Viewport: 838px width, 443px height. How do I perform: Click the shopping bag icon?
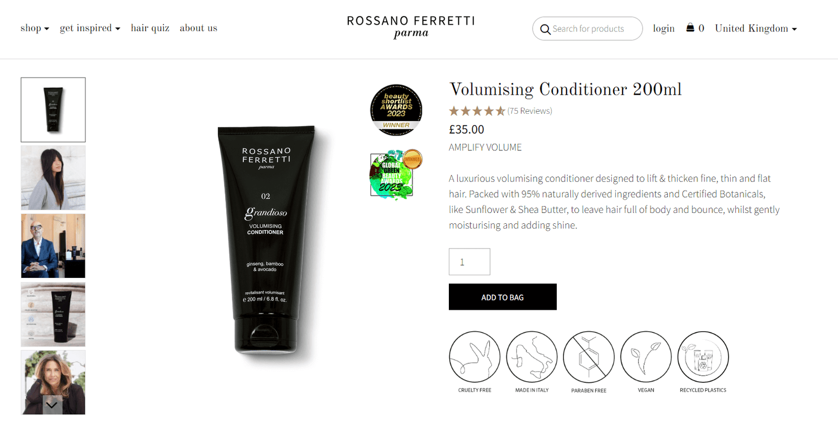click(x=690, y=28)
